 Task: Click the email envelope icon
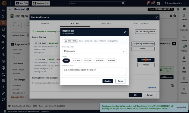pos(184,9)
